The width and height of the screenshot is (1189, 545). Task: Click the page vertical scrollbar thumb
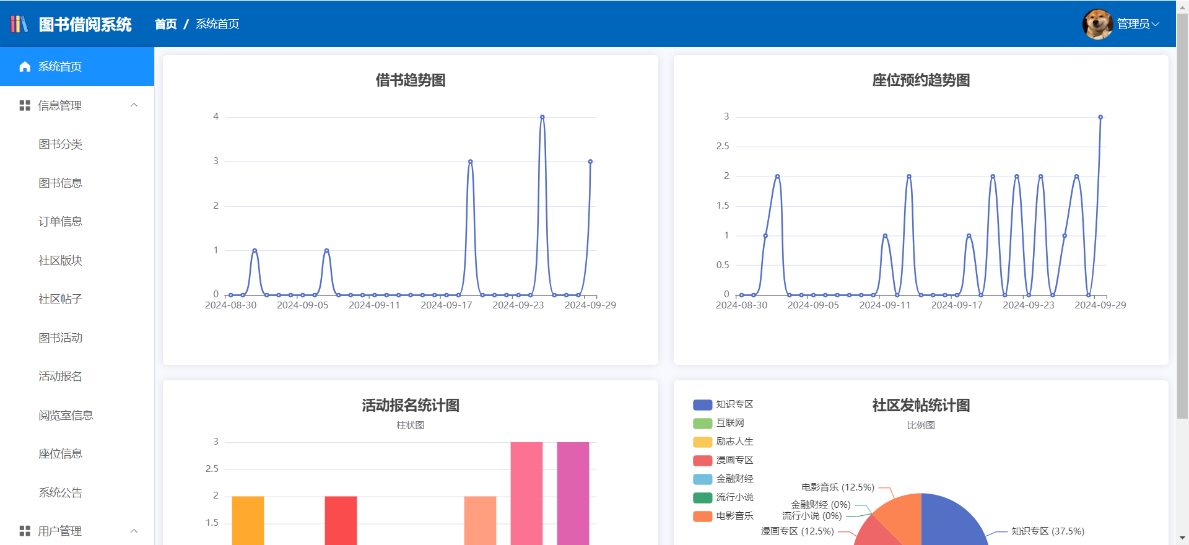[1182, 217]
